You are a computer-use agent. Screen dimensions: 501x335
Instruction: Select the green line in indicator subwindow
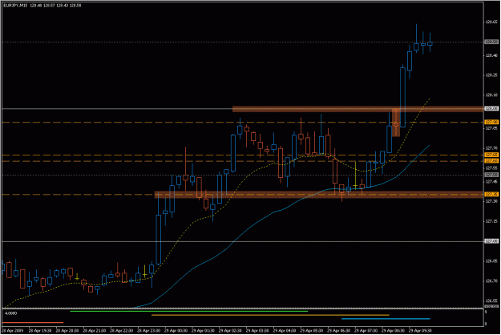(x=188, y=311)
